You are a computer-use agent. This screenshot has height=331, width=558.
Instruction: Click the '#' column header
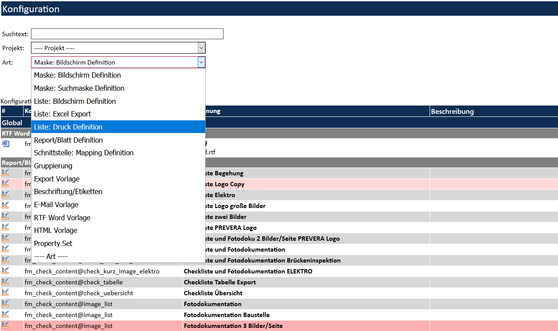12,111
